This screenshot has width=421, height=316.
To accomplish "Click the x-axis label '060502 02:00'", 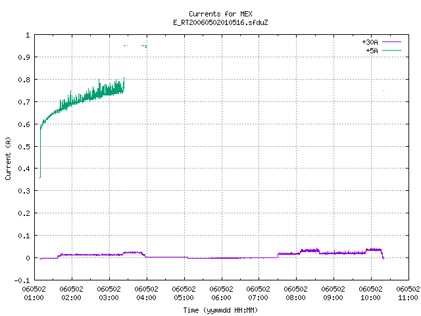I will [x=72, y=294].
